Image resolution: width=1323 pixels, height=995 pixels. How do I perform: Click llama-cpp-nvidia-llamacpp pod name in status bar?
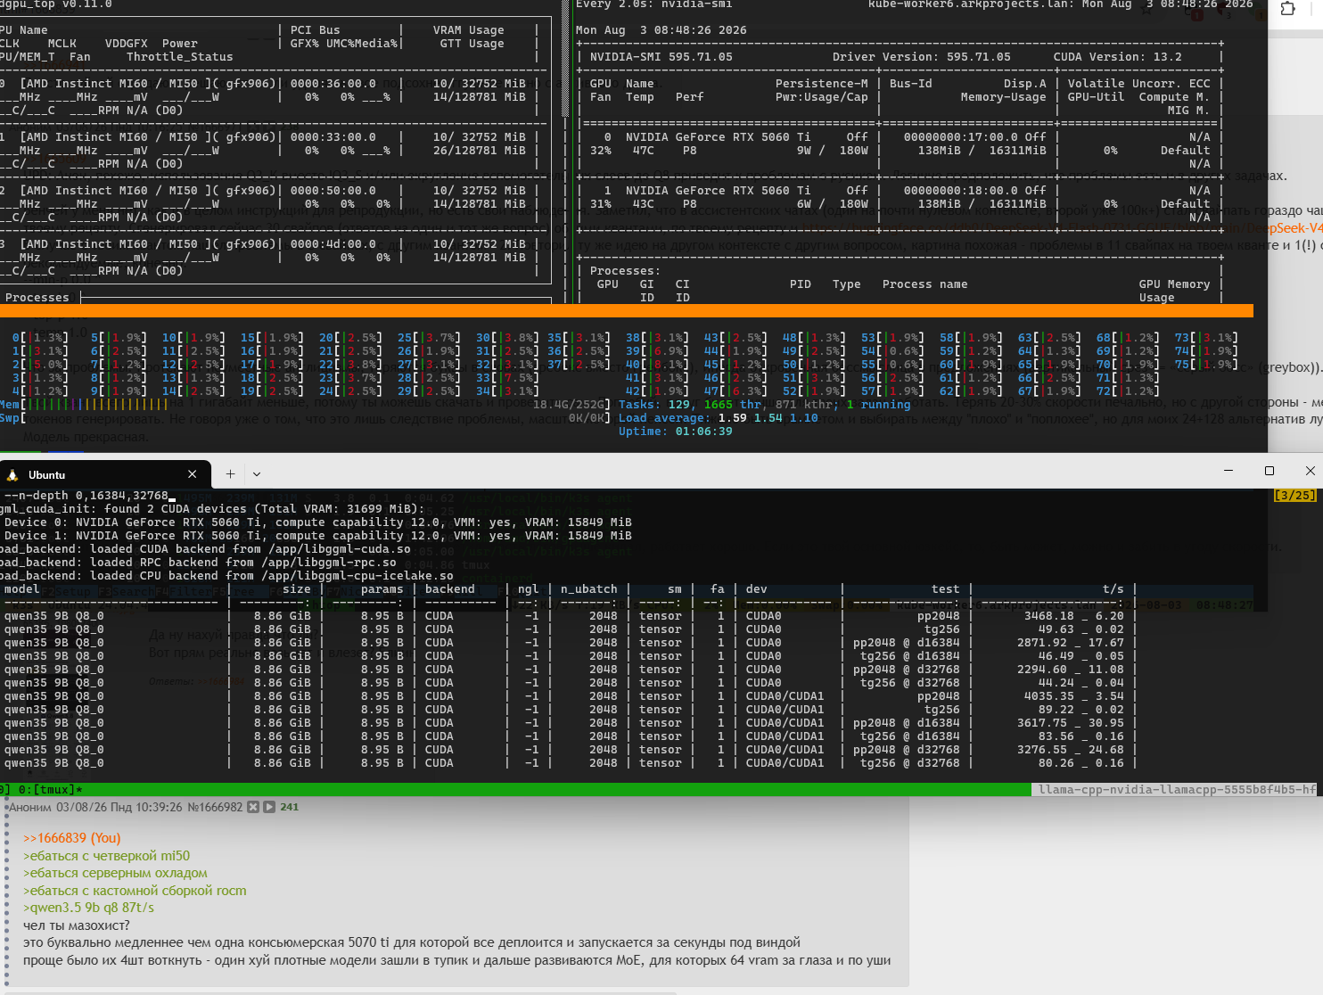click(1177, 790)
